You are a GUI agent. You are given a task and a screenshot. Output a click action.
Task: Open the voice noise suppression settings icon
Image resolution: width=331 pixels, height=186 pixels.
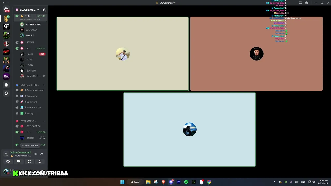coord(36,154)
